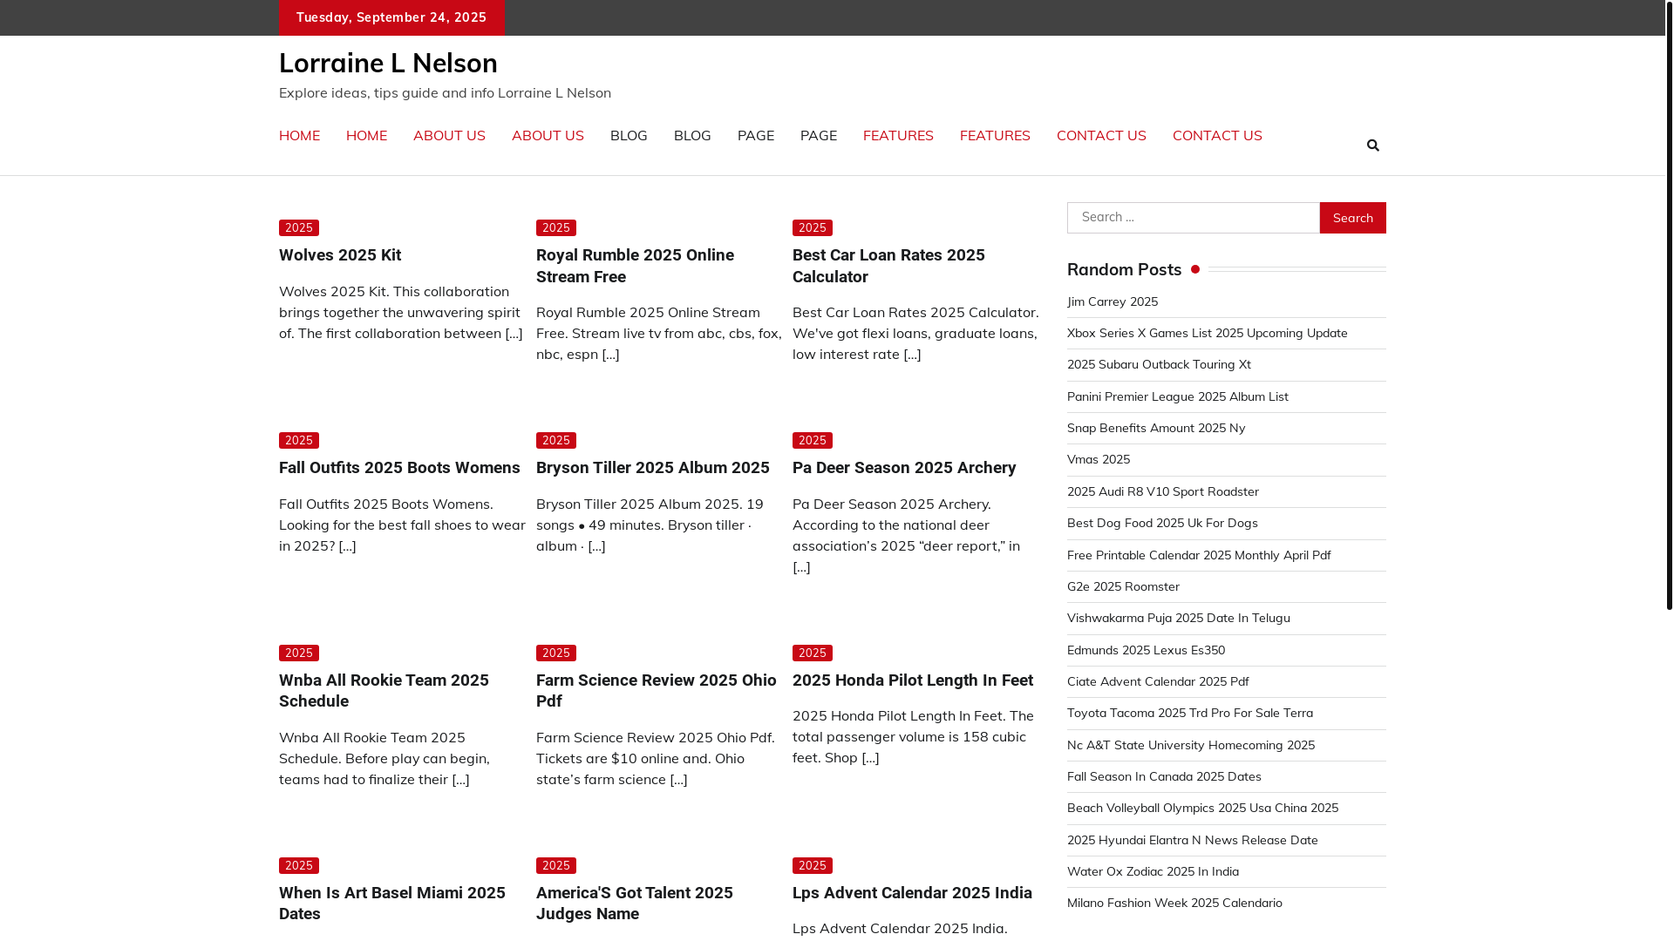This screenshot has height=941, width=1674.
Task: Open Bryson Tiller 2025 Album 2025 post
Action: [x=652, y=468]
